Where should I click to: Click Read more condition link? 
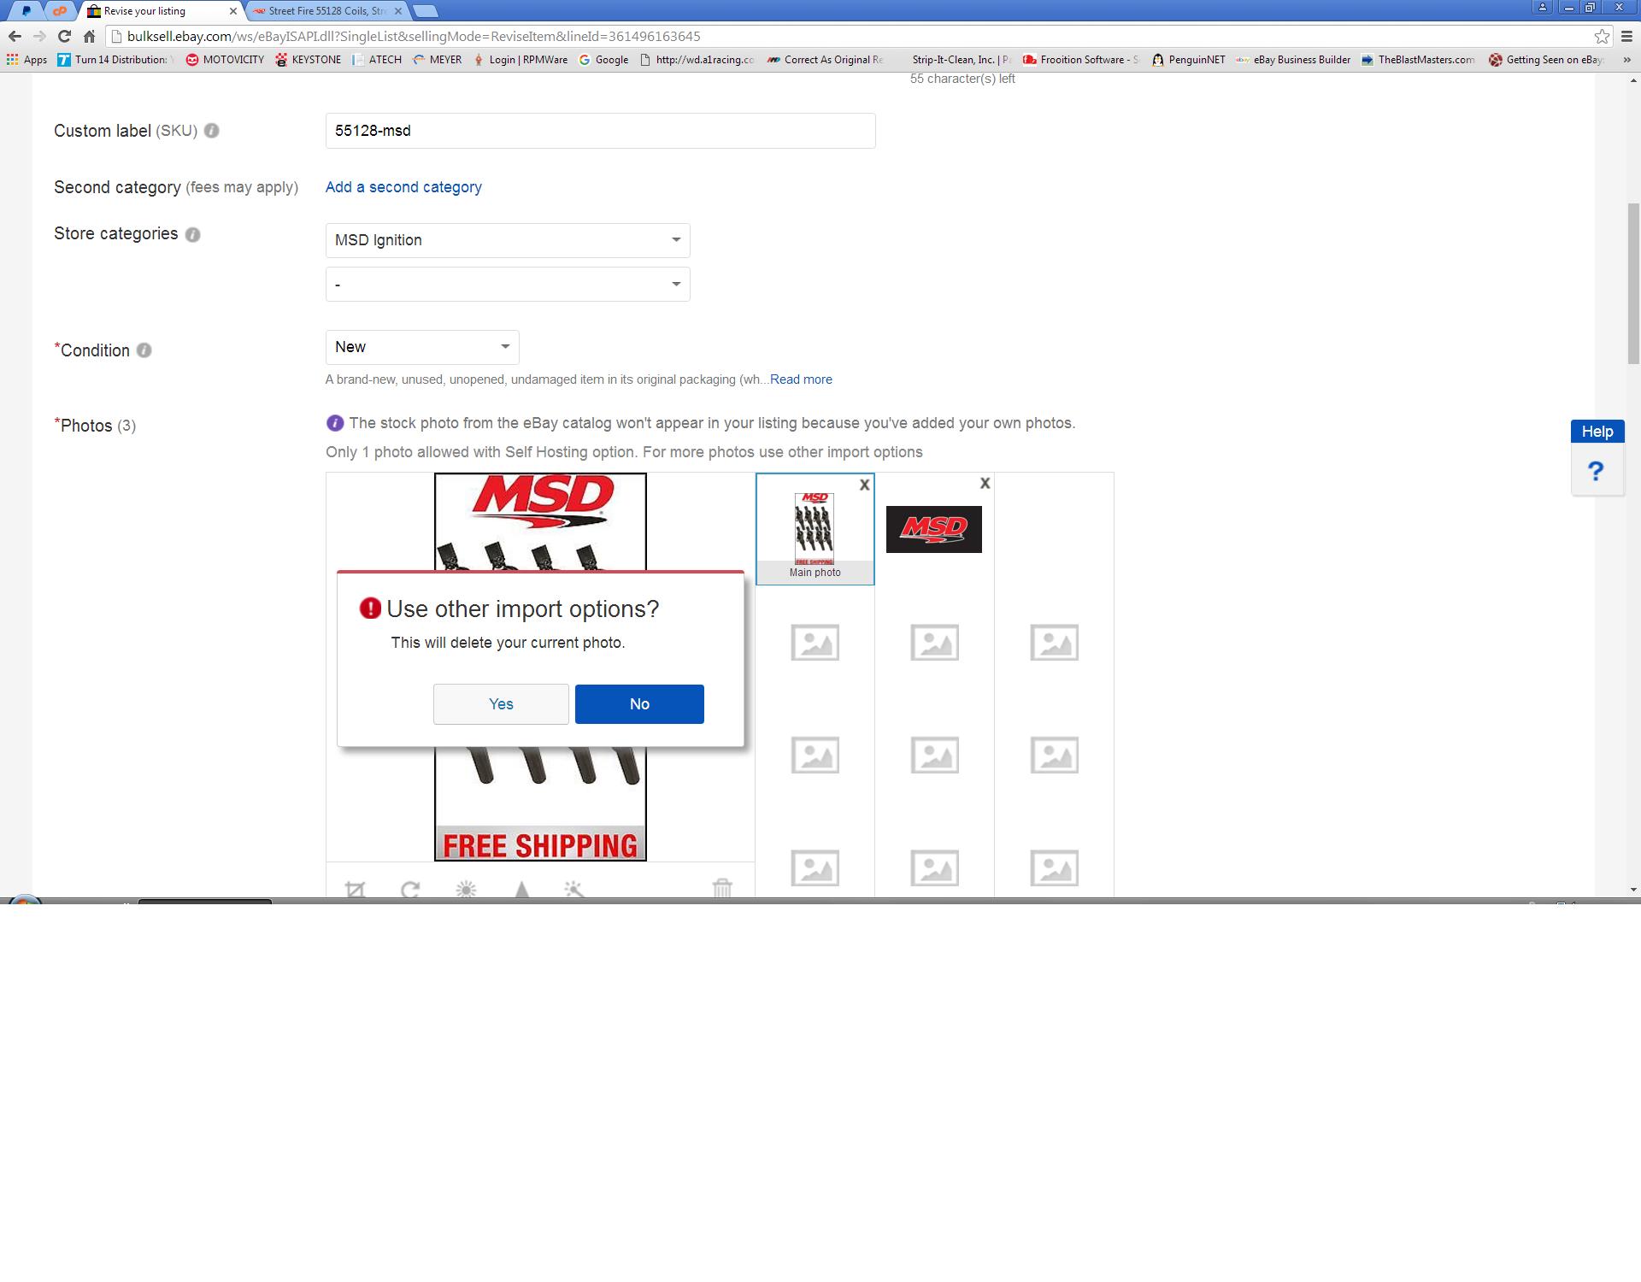click(x=801, y=379)
